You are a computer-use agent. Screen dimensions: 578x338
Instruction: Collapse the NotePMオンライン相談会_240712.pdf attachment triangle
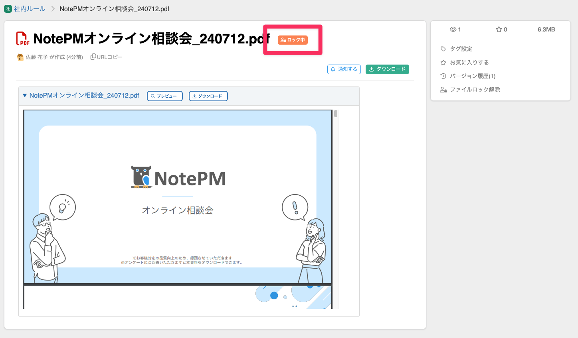click(25, 96)
